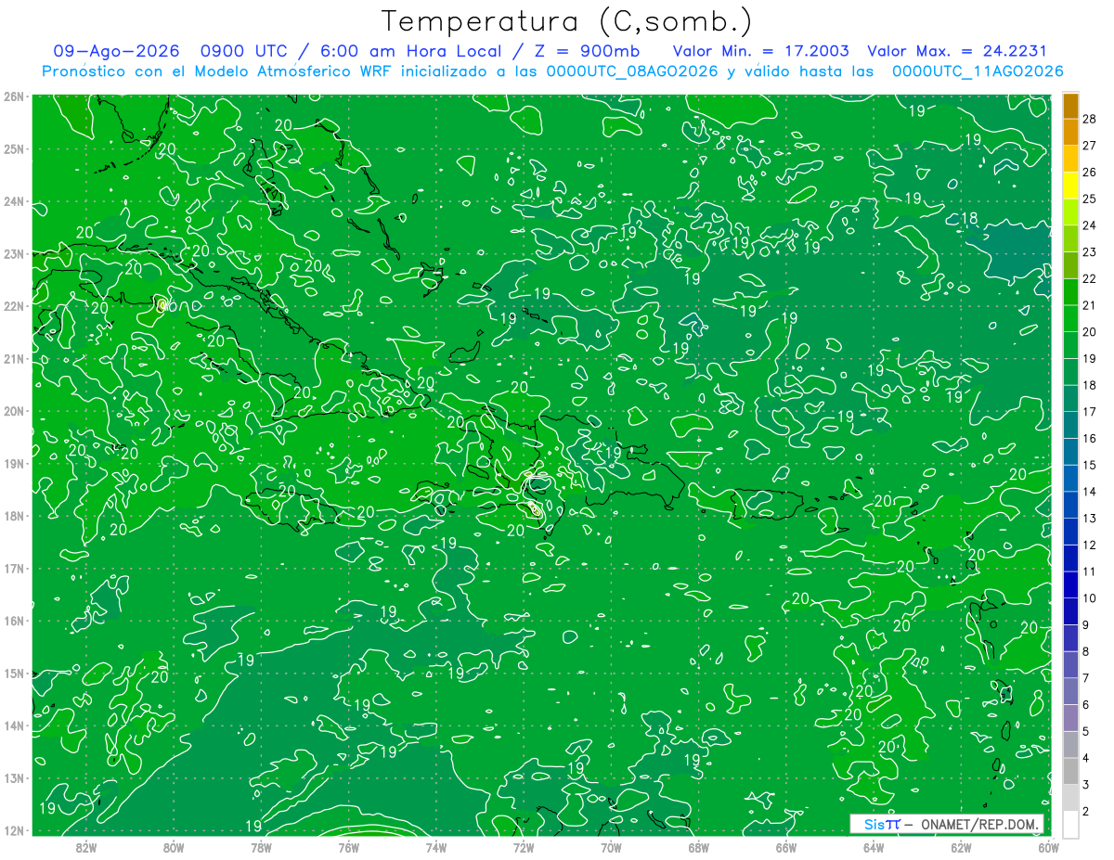Click the "21N" latitude axis label
1114x860 pixels.
13,358
